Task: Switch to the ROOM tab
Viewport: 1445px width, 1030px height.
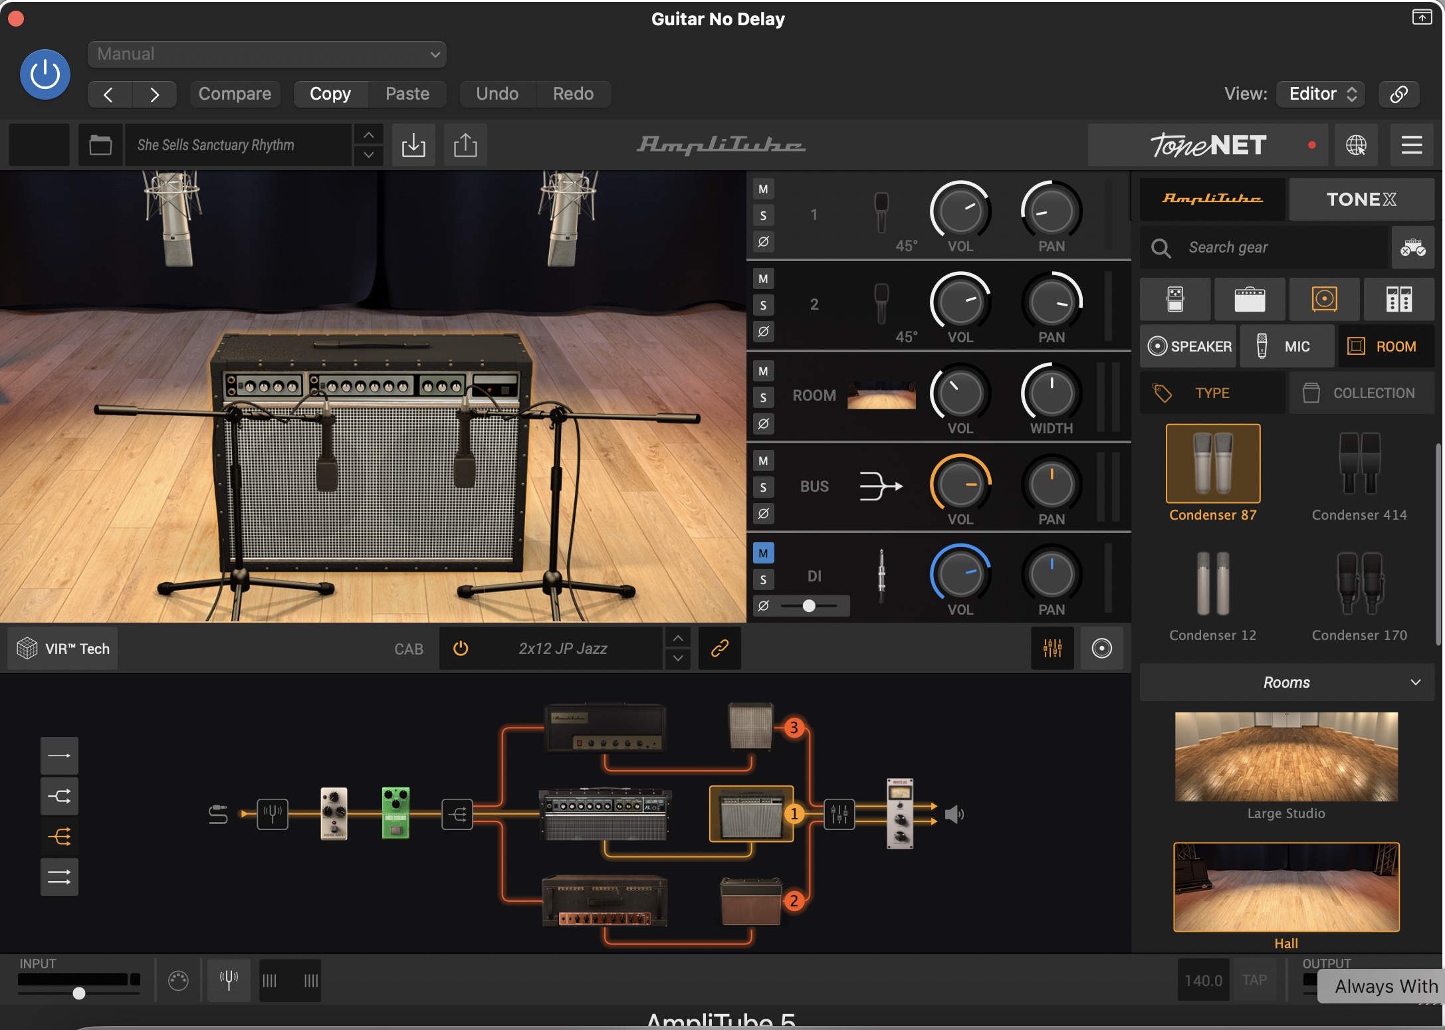Action: [x=1386, y=346]
